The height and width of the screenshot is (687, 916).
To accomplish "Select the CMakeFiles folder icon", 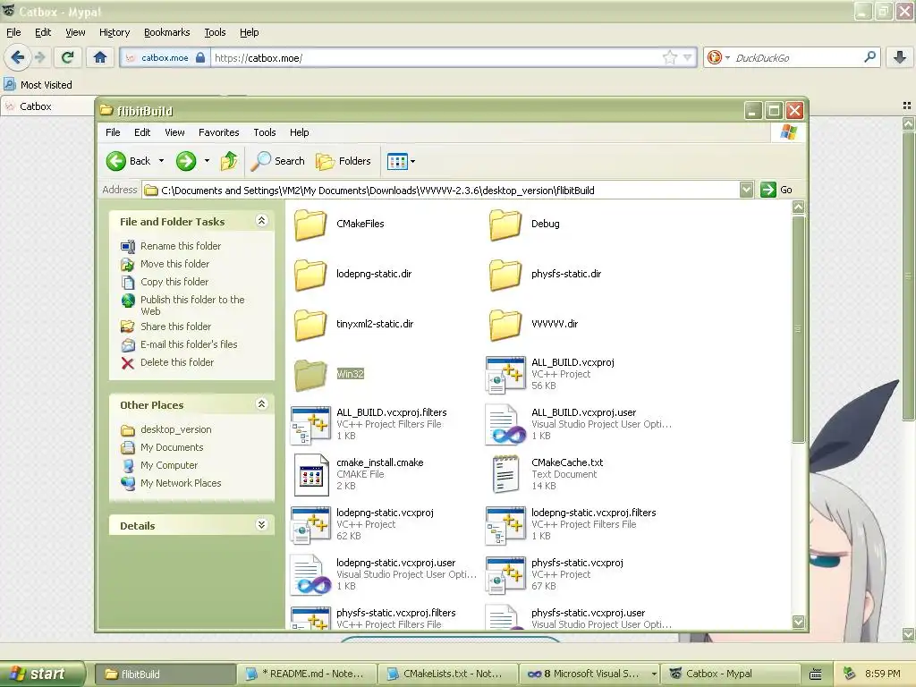I will [310, 225].
